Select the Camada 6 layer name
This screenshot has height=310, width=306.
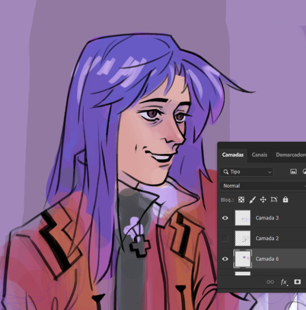pos(267,259)
